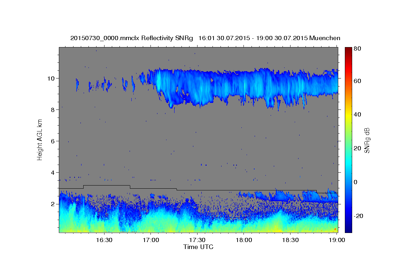Click the height tick label 4
The image size is (418, 279).
(53, 172)
